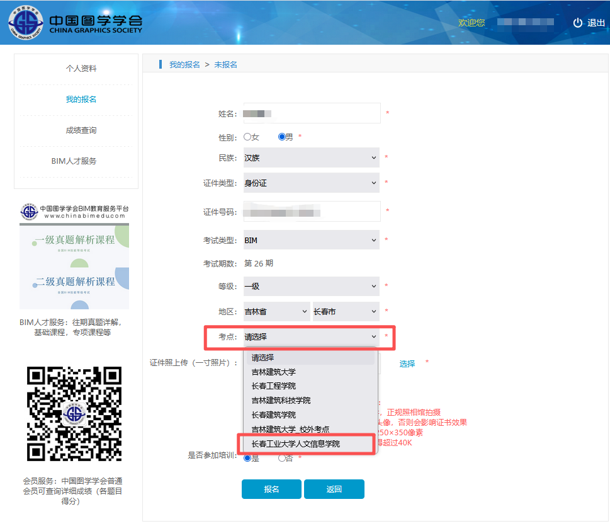Select 吉林建筑大学 exam site option
Screen dimensions: 610x526
(274, 372)
